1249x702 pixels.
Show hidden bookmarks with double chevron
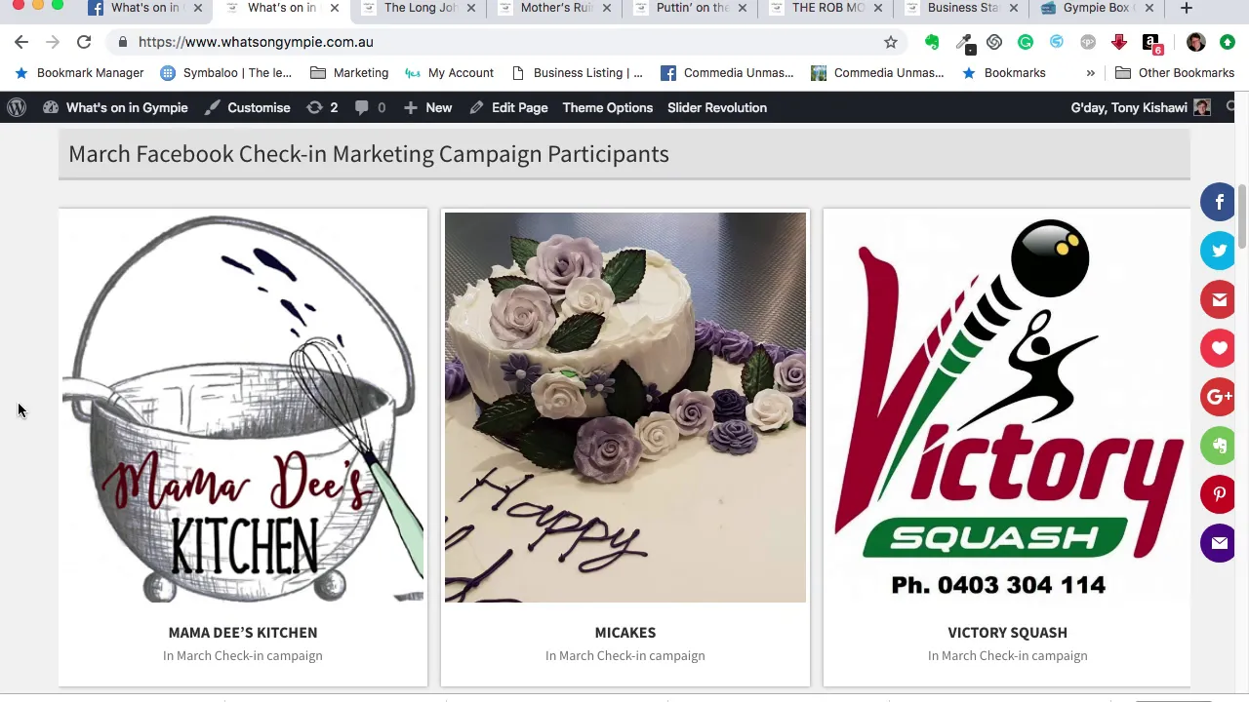click(x=1091, y=73)
